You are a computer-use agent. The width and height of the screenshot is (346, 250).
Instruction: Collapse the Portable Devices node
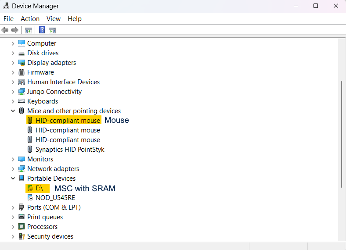[13, 179]
